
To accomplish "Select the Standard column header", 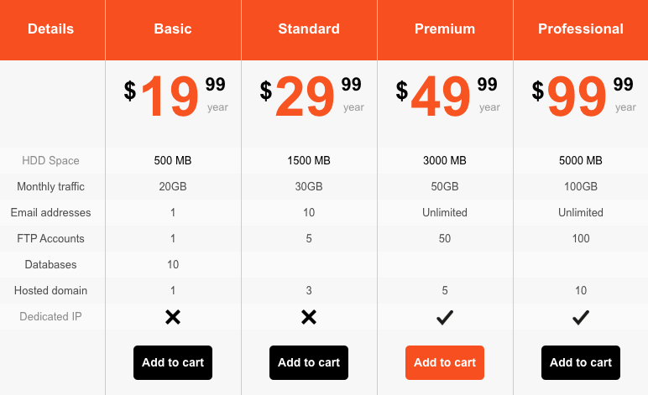I will (309, 29).
